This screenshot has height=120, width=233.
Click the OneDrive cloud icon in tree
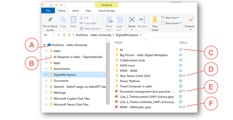(x=49, y=45)
